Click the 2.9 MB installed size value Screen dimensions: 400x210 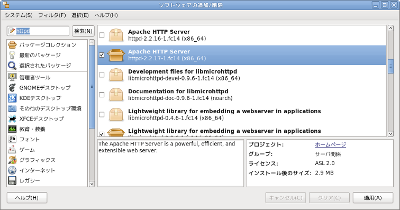tap(324, 173)
